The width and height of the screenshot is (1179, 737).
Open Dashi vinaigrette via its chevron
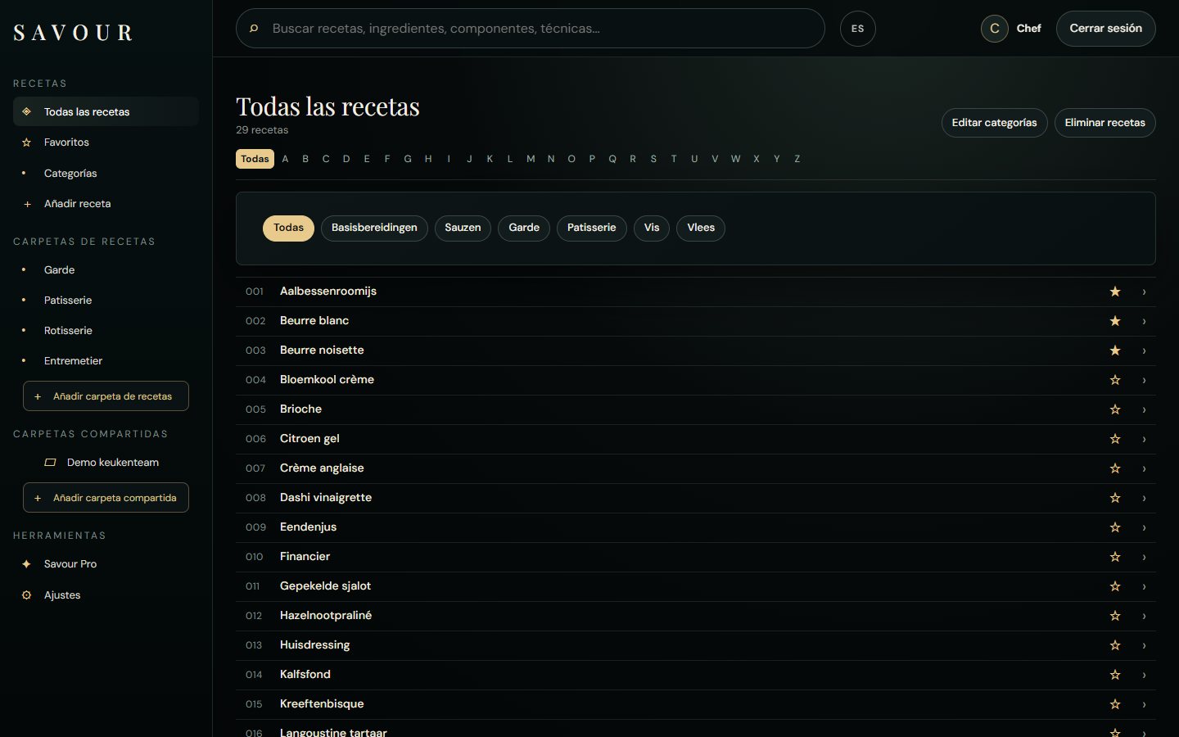coord(1144,498)
